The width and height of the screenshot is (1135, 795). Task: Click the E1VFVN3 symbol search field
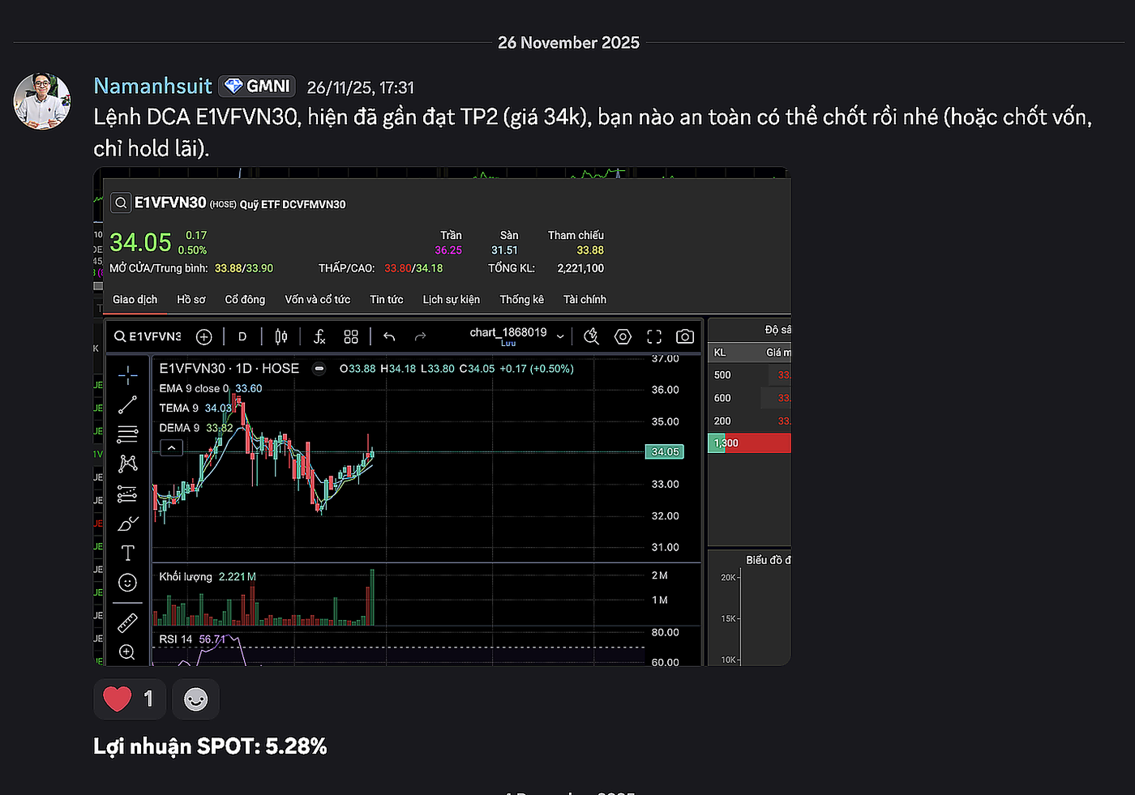(148, 336)
